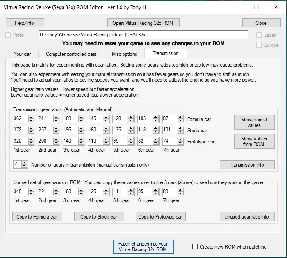The height and width of the screenshot is (258, 287).
Task: Increase Formula car 5th gear value 120
Action: [131, 117]
